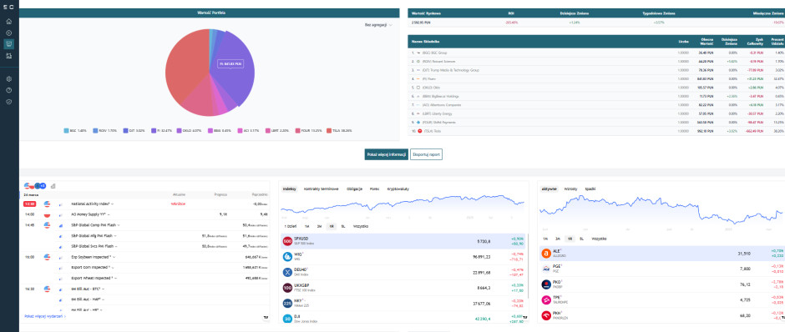Click the Dow Jones DJI index icon

(x=287, y=319)
